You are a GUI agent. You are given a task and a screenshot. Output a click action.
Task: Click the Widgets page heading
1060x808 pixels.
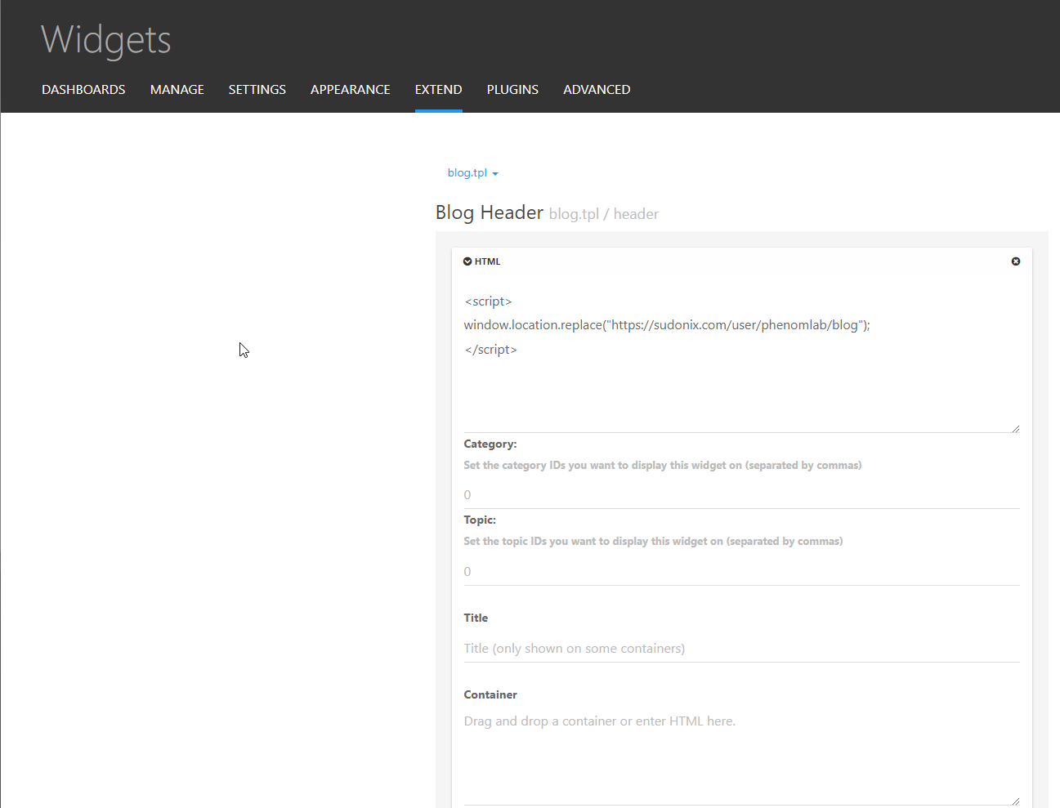[106, 40]
